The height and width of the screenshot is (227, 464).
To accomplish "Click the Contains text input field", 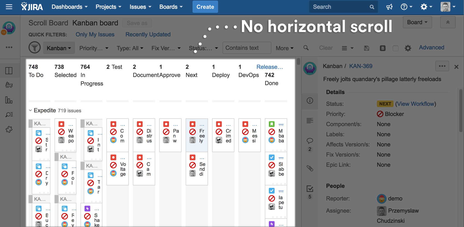I will pos(247,48).
